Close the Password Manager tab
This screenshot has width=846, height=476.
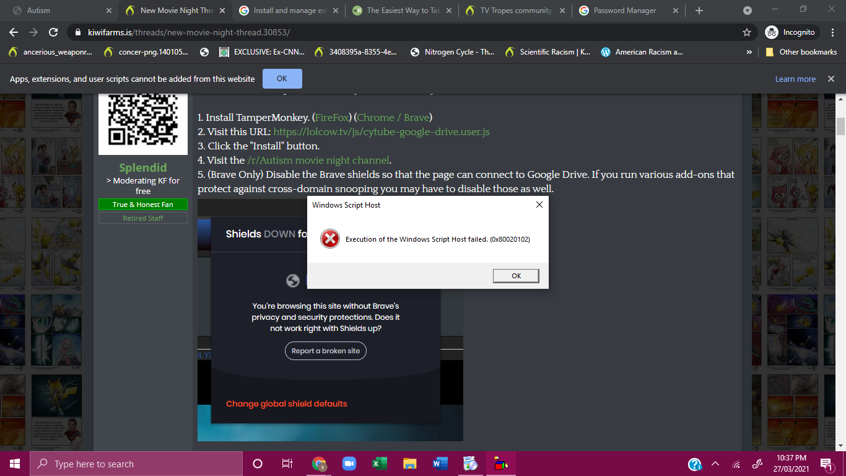pyautogui.click(x=676, y=11)
